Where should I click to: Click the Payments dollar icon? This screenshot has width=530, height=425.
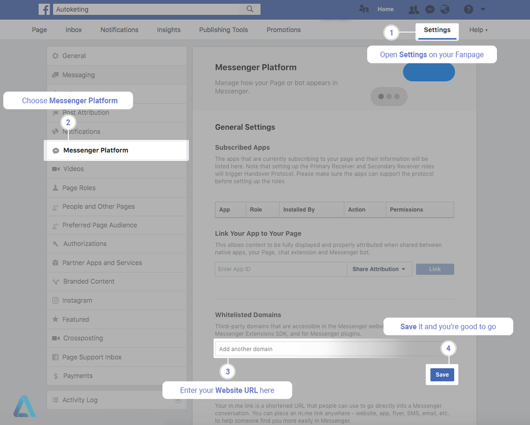55,376
